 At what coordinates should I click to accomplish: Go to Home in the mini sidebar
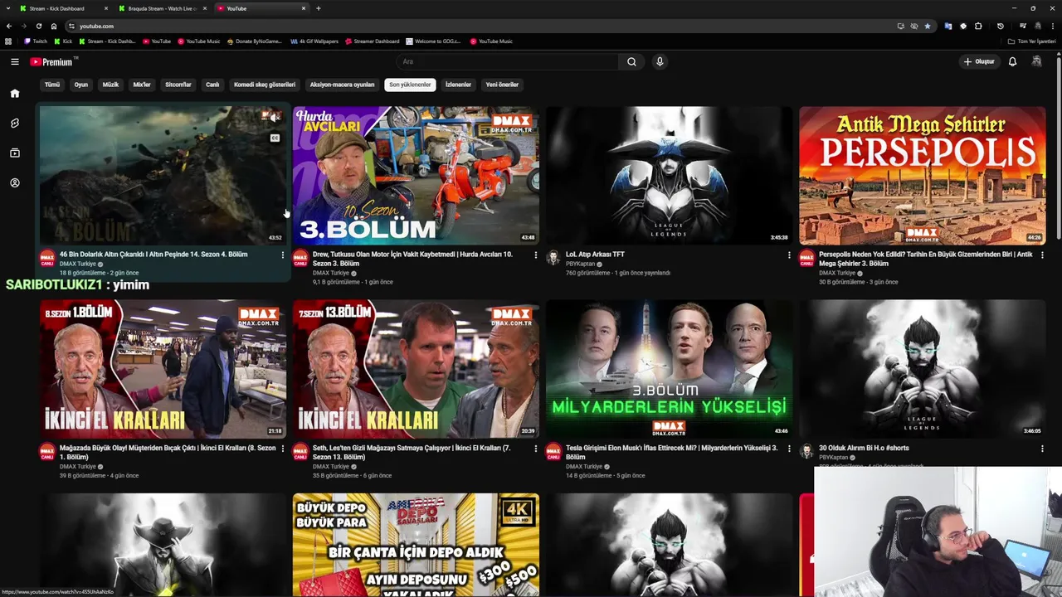(x=14, y=94)
